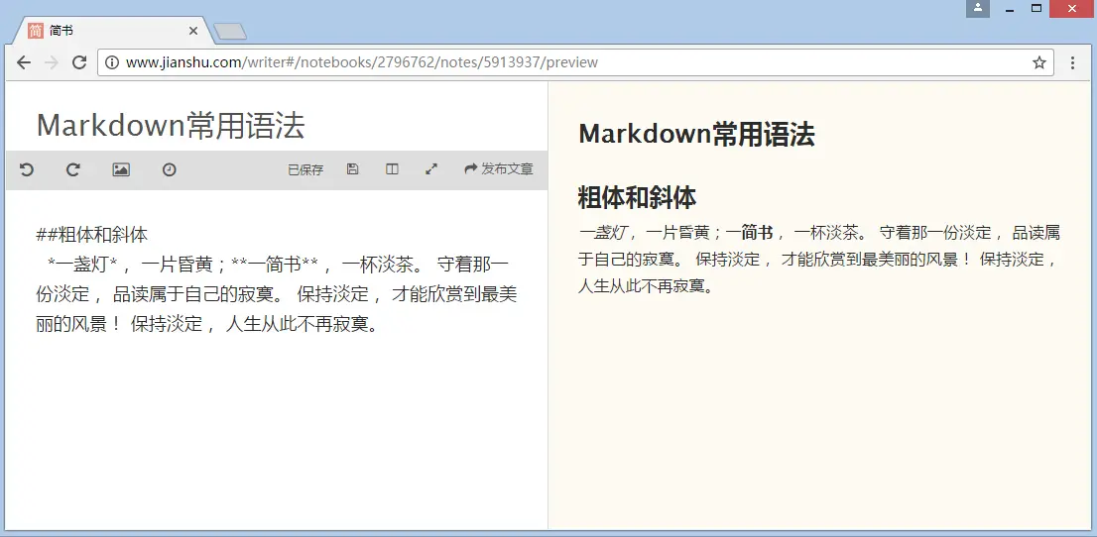View site information icon in address bar

pos(111,62)
